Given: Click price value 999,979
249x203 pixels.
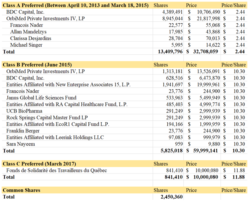Looking at the screenshot, I should [212, 137].
